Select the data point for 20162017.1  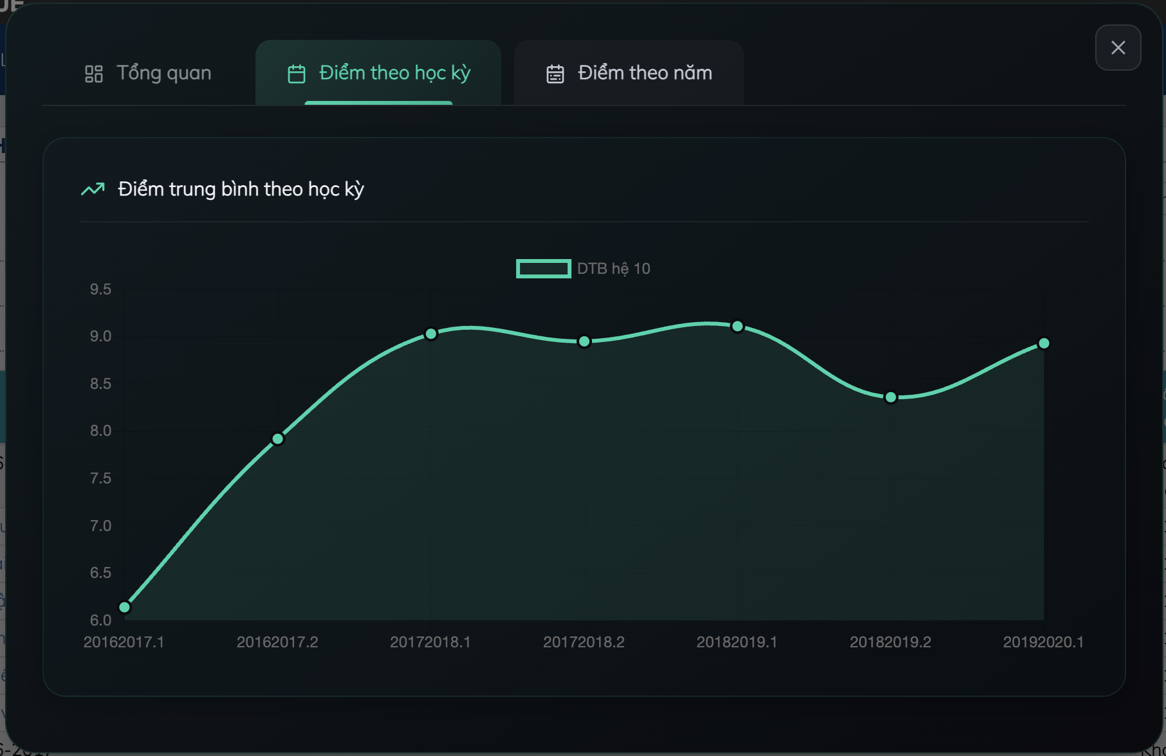[124, 606]
